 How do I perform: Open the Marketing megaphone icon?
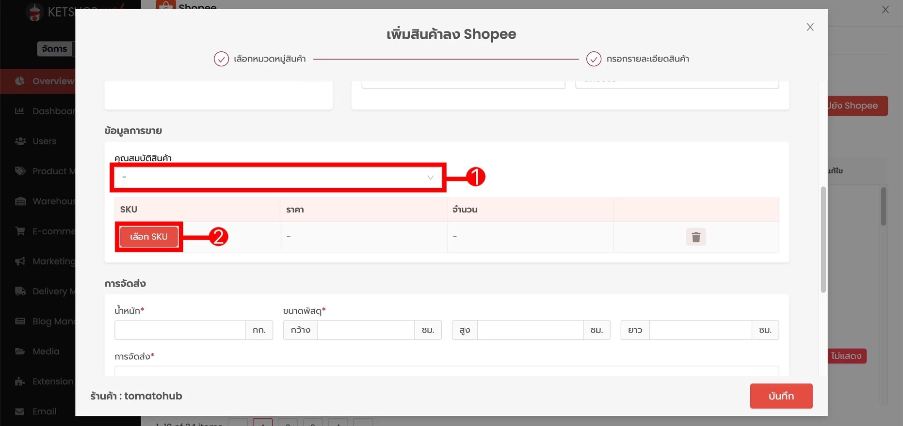[20, 261]
